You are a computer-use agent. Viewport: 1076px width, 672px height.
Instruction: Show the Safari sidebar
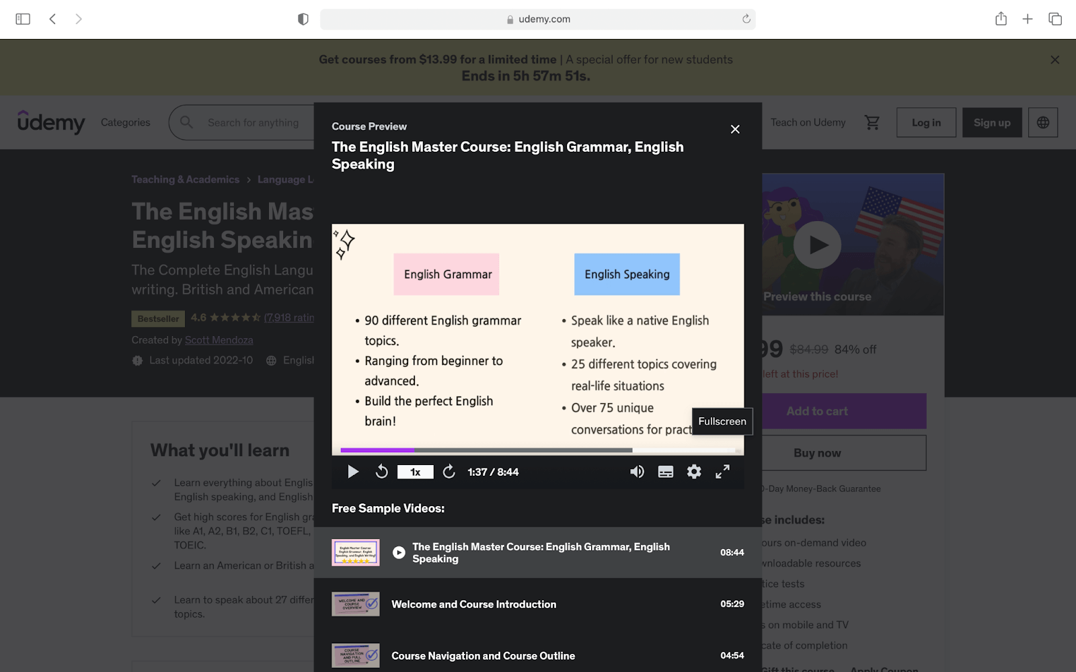23,19
